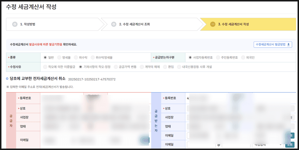Select the 일반 type radio button
299x150 pixels.
(x=45, y=57)
